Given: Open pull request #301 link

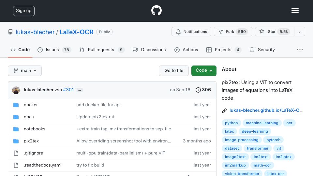Looking at the screenshot, I should (x=68, y=90).
